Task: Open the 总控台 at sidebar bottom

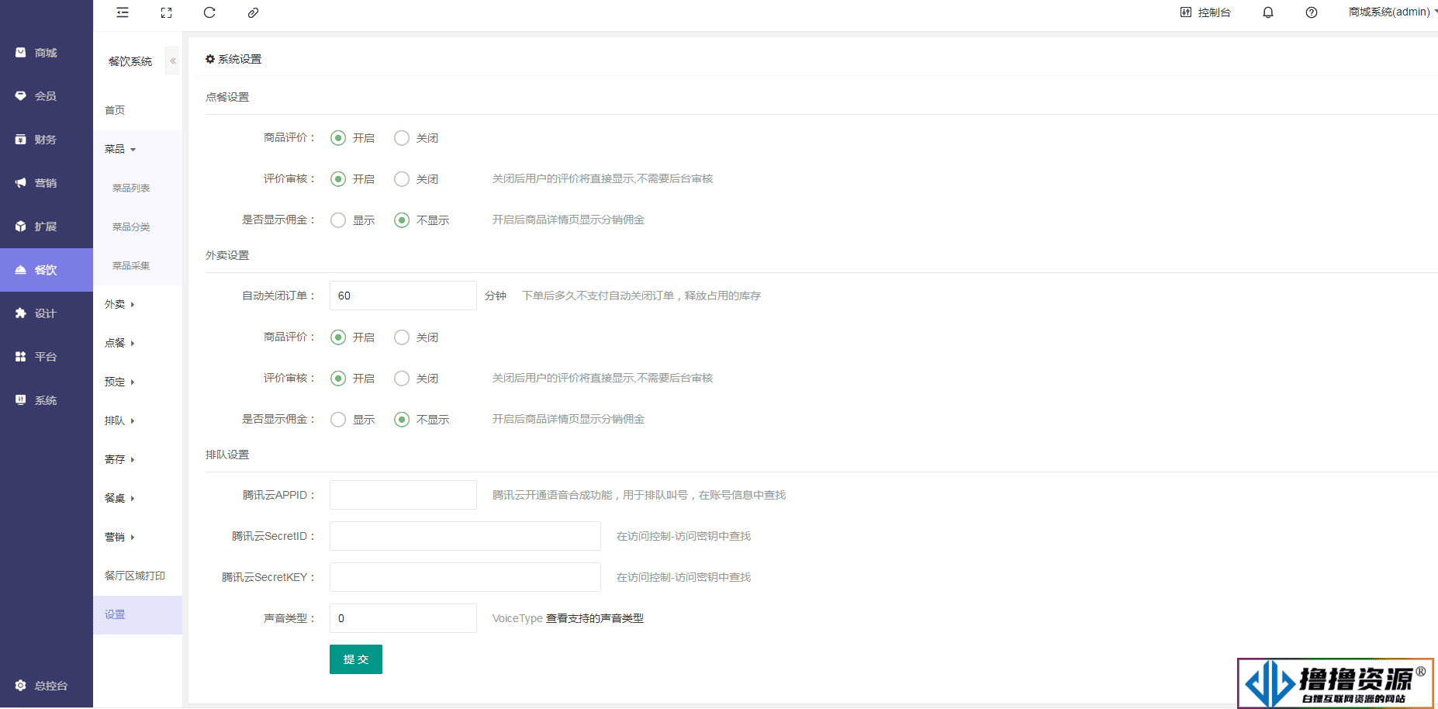Action: coord(47,686)
